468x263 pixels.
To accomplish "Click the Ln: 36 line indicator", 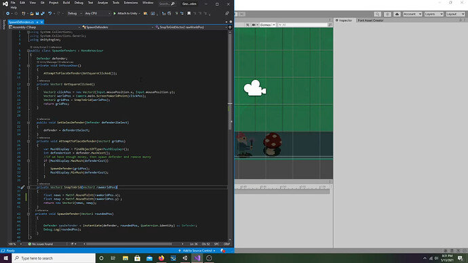I will click(x=194, y=244).
